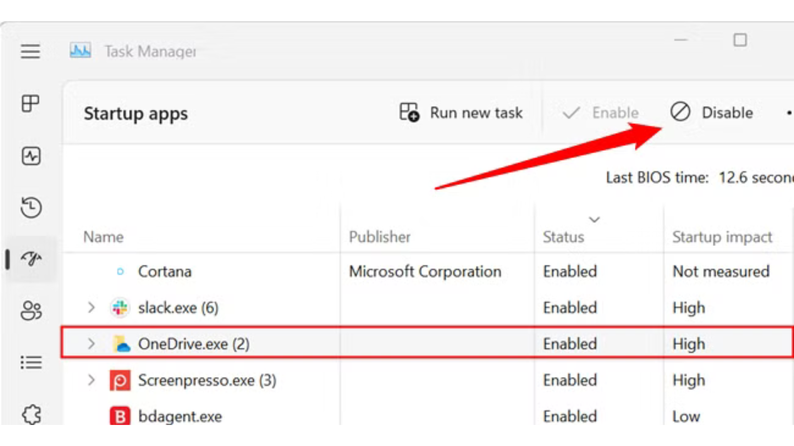The width and height of the screenshot is (794, 446).
Task: Click slack.exe High impact cell
Action: coord(689,308)
